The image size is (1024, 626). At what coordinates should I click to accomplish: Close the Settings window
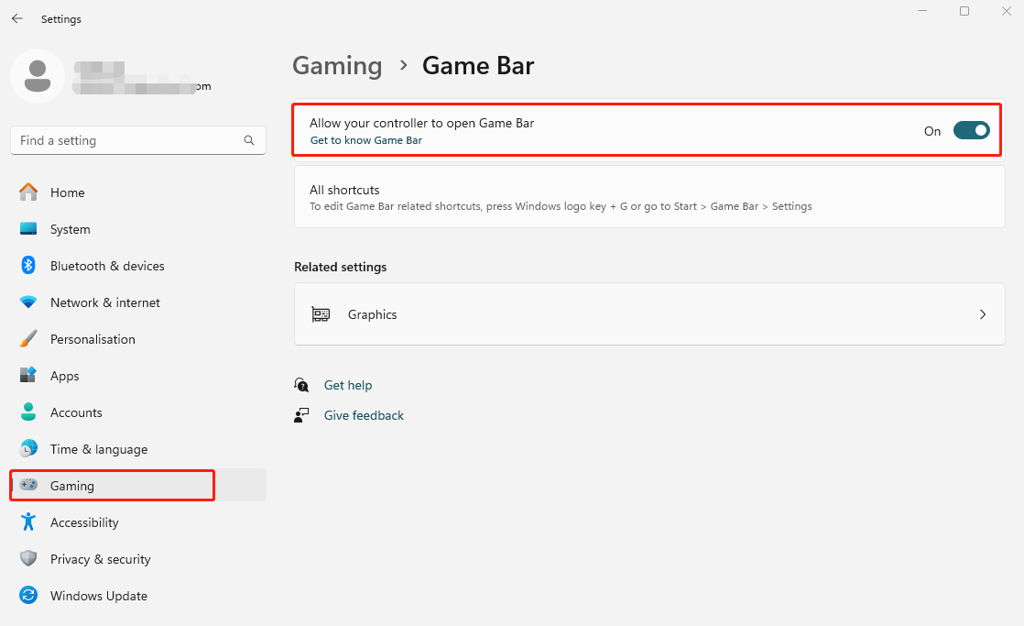tap(1007, 11)
